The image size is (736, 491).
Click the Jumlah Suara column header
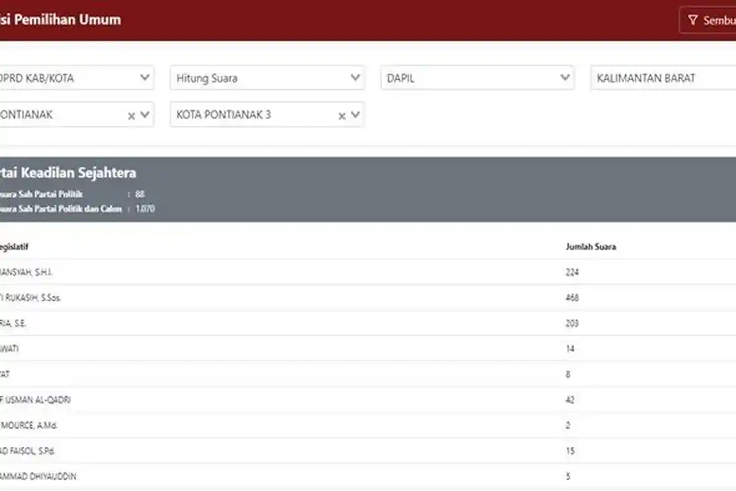pyautogui.click(x=591, y=247)
